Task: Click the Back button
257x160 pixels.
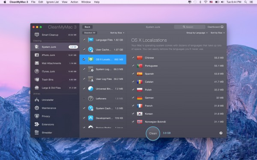Action: pyautogui.click(x=87, y=27)
